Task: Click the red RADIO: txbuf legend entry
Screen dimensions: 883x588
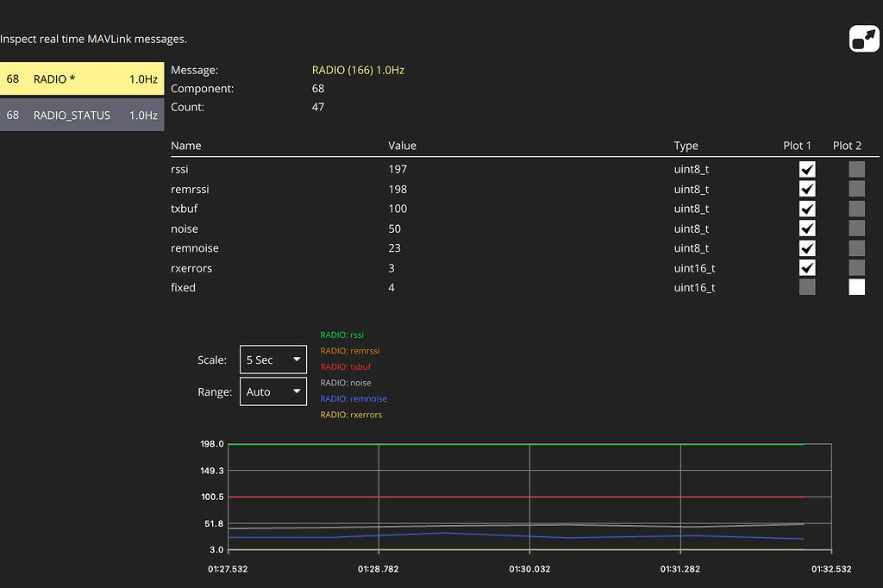Action: click(x=343, y=366)
